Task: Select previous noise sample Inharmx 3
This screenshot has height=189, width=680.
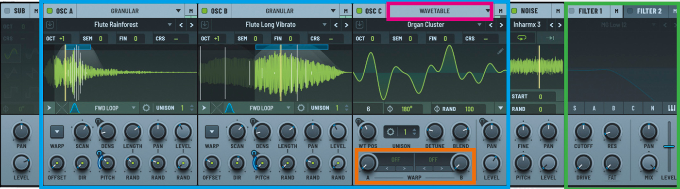Action: [551, 25]
